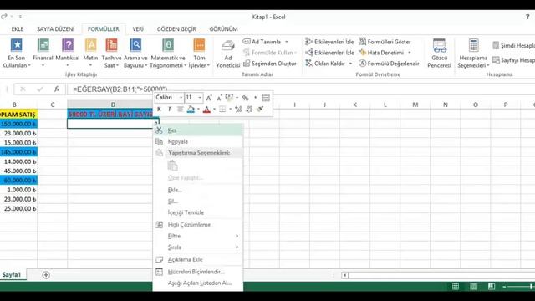The width and height of the screenshot is (535, 301).
Task: Expand the Sırala submenu
Action: (x=198, y=247)
